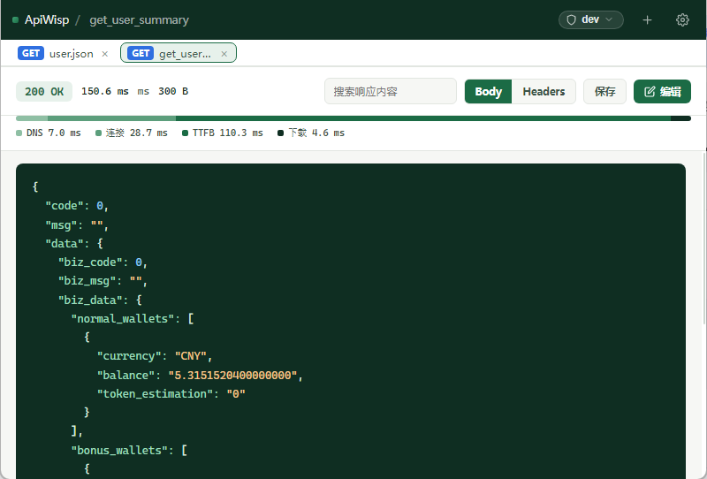Click the "CNY" currency value

click(x=190, y=356)
